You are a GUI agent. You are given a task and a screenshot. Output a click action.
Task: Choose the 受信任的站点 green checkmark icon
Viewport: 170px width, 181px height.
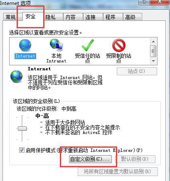88,45
